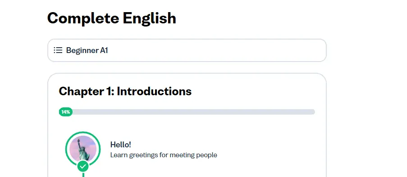Click the word Hello in lesson row
Screen dimensions: 407x177
pyautogui.click(x=119, y=145)
